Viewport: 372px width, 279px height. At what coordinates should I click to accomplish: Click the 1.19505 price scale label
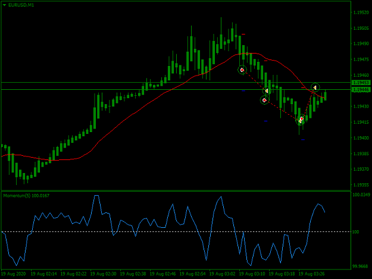click(361, 28)
